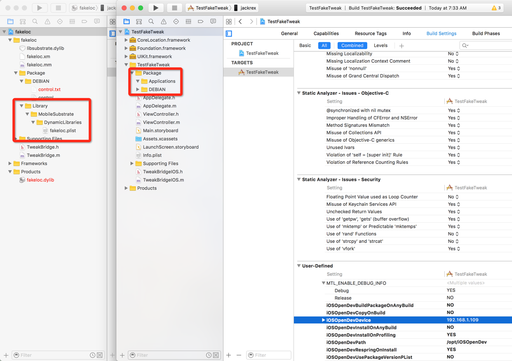The width and height of the screenshot is (512, 361).
Task: Change Misuse of 'nonnull' value popup
Action: tap(454, 68)
